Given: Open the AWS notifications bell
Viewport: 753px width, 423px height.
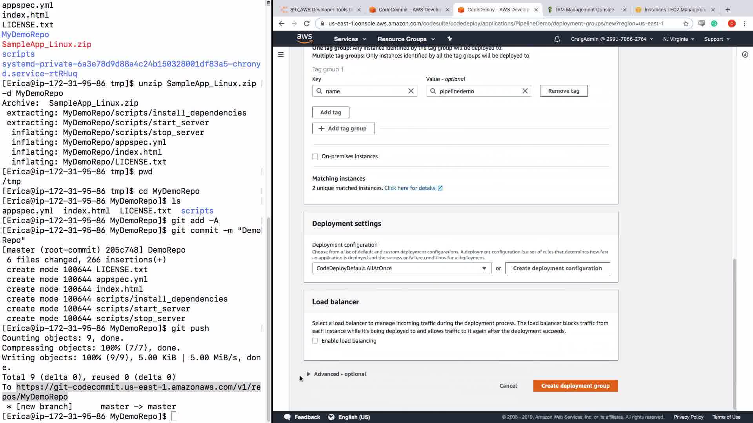Looking at the screenshot, I should pyautogui.click(x=557, y=39).
